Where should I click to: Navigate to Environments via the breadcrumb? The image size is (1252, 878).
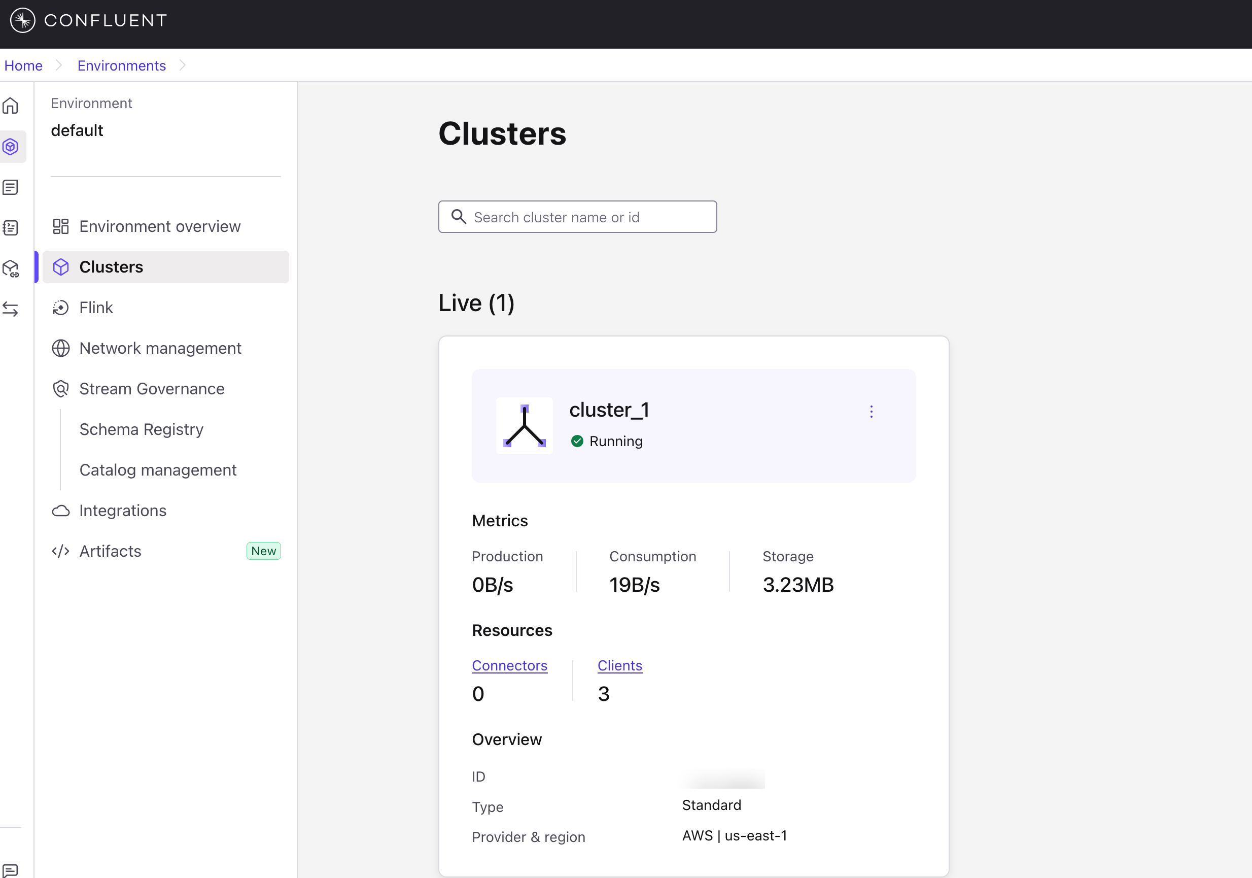pyautogui.click(x=121, y=65)
